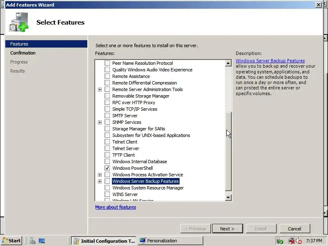328x246 pixels.
Task: Open Windows Server Backup Features description link
Action: (270, 61)
